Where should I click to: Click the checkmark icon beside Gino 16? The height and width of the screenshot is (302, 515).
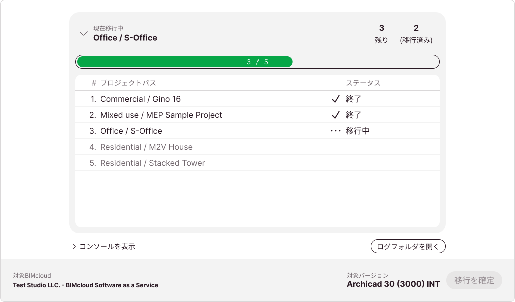click(335, 99)
